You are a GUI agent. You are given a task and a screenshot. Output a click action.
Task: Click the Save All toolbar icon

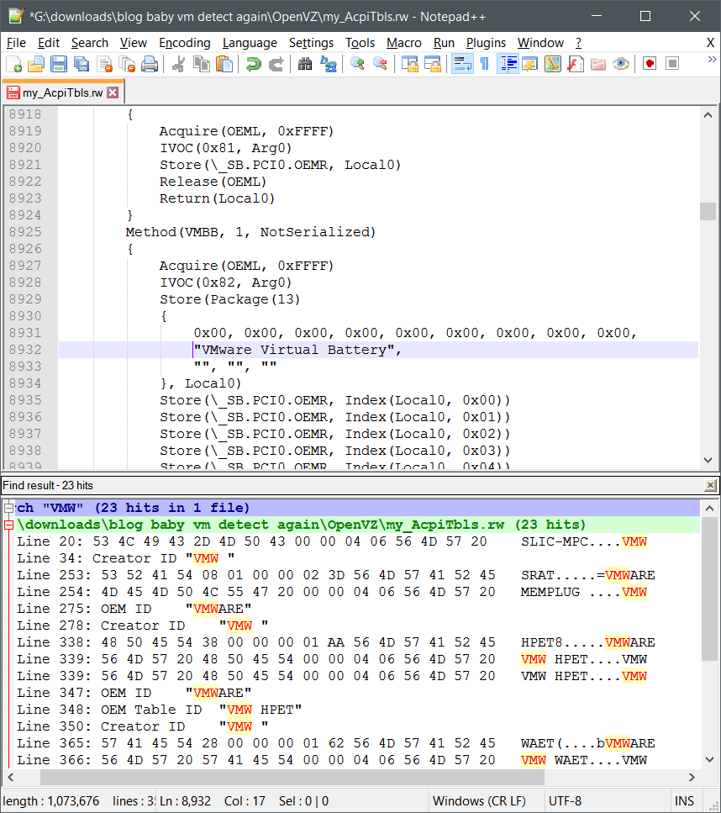pos(82,64)
